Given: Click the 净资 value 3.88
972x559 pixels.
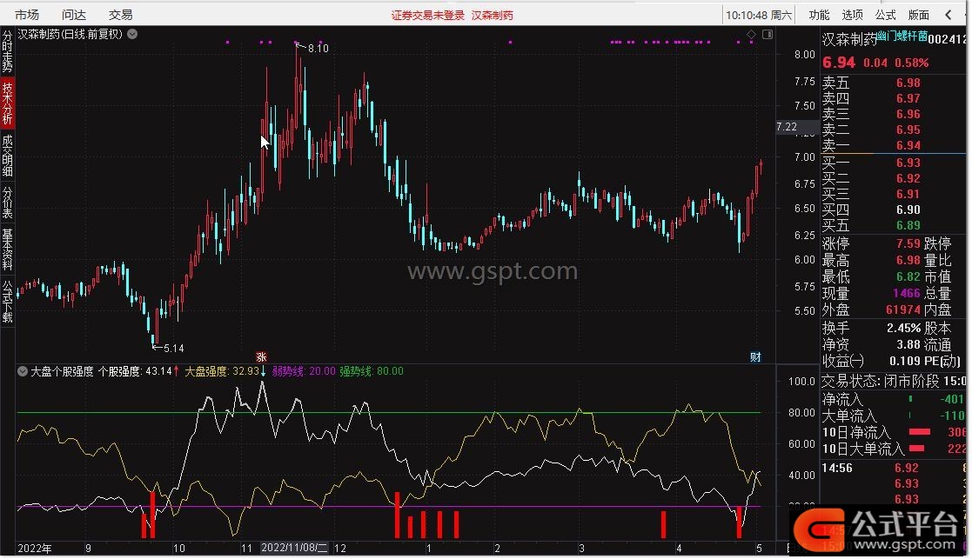Looking at the screenshot, I should (x=908, y=345).
